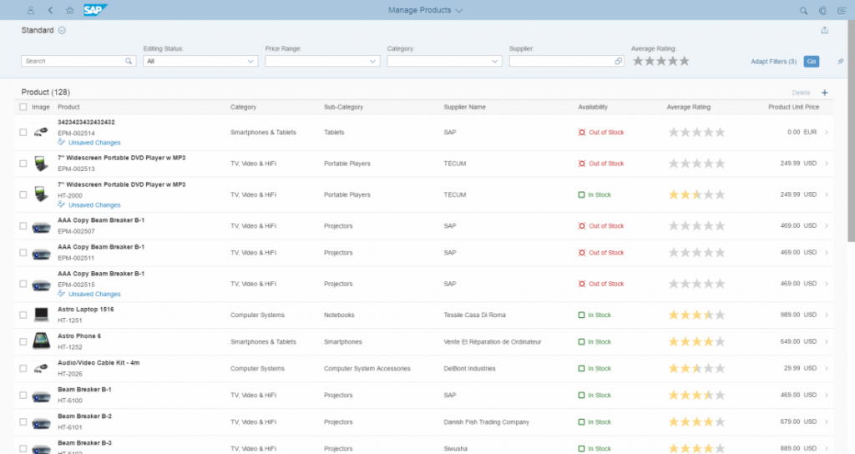855x454 pixels.
Task: Select checkbox for product HT-2000
Action: pos(23,194)
